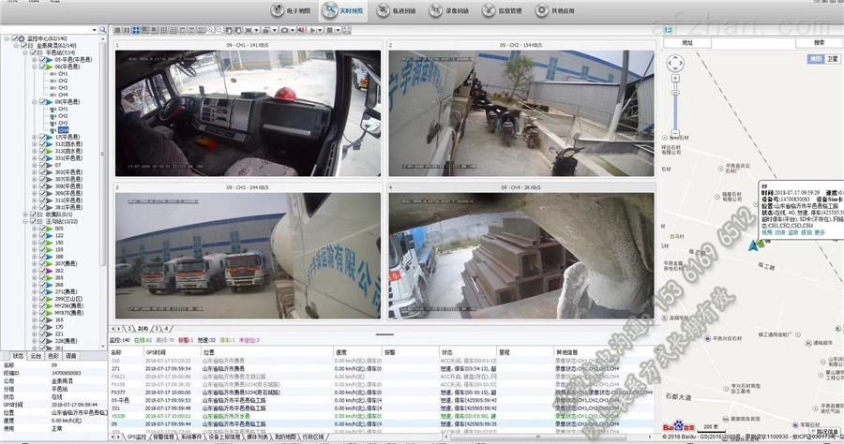The width and height of the screenshot is (844, 444).
Task: Click the play video toolbar icon
Action: [x=312, y=30]
